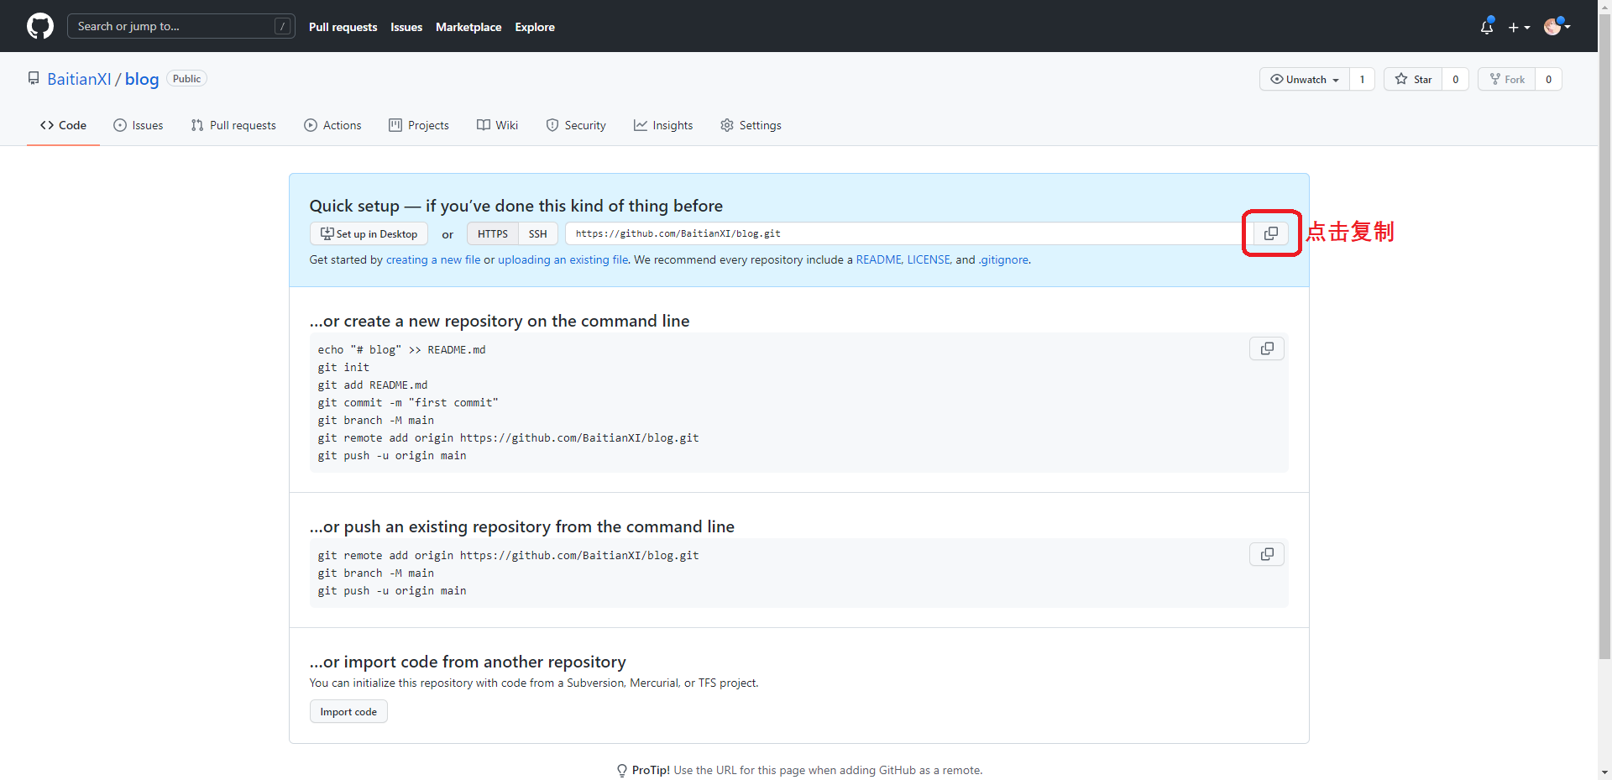Open the Wiki tab
Viewport: 1612px width, 780px height.
pos(498,125)
